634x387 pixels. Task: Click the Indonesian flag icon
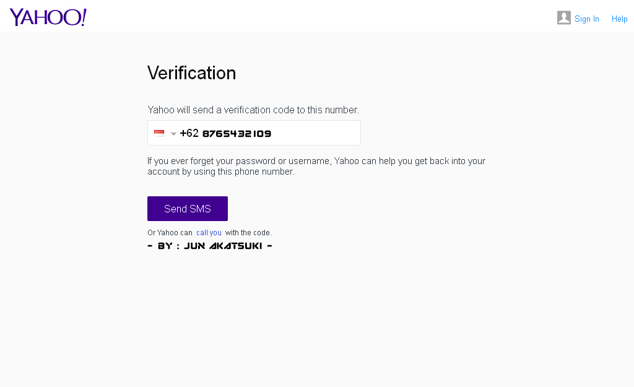(x=159, y=133)
